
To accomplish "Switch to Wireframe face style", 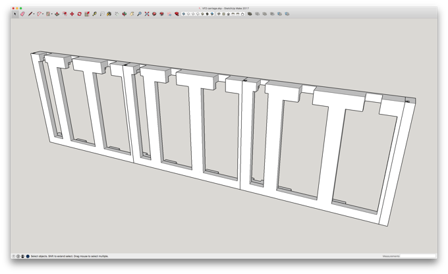I will [x=193, y=14].
